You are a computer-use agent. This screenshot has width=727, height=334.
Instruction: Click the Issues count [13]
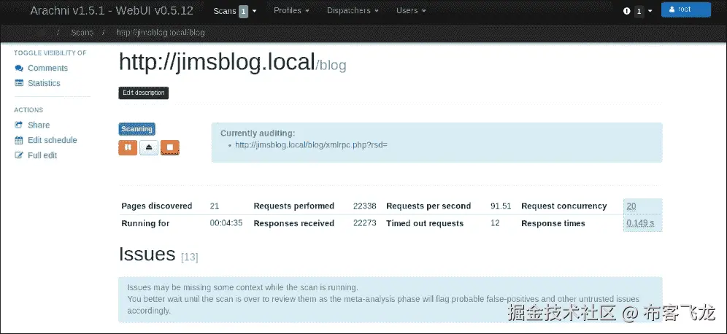tap(189, 257)
